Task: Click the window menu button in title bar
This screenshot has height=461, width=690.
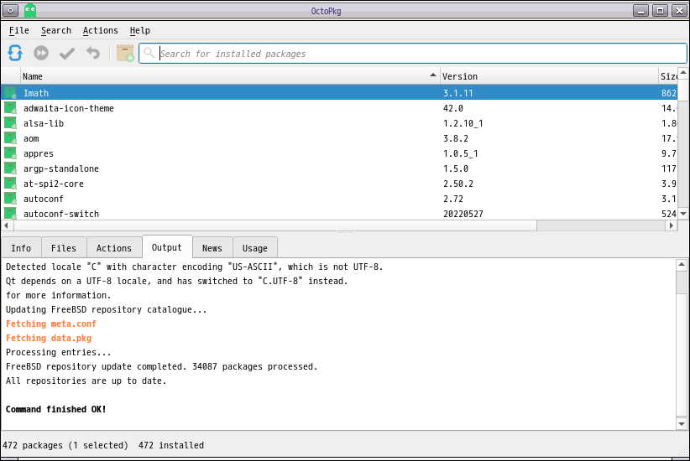Action: [x=10, y=11]
